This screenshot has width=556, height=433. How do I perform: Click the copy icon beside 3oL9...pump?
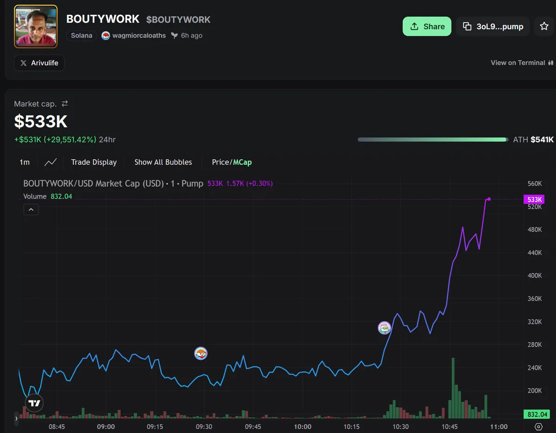tap(467, 26)
